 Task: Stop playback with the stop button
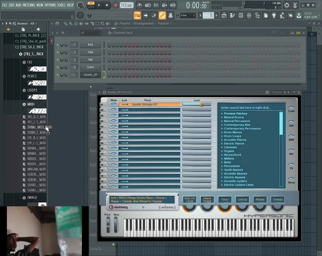coord(107,5)
